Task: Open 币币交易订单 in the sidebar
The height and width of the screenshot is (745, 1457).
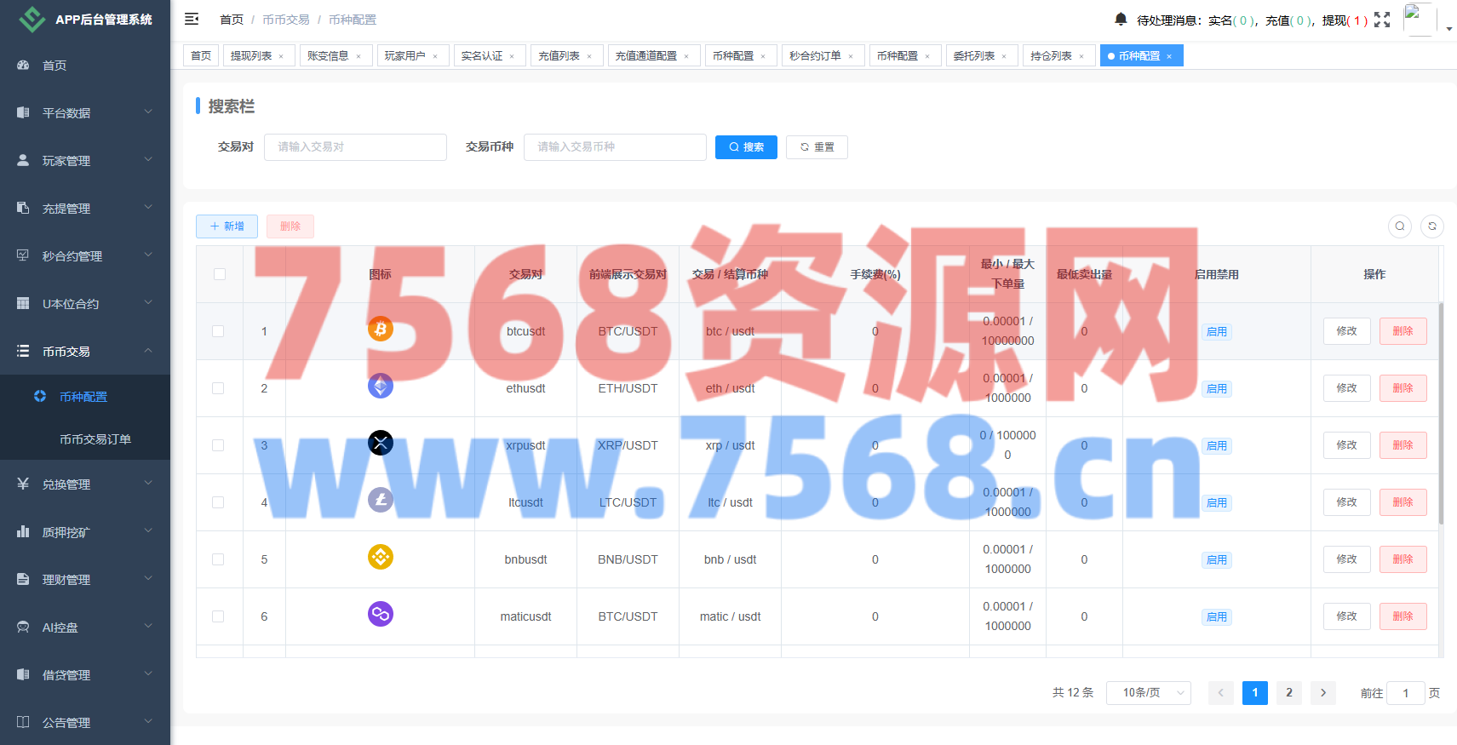Action: (95, 439)
